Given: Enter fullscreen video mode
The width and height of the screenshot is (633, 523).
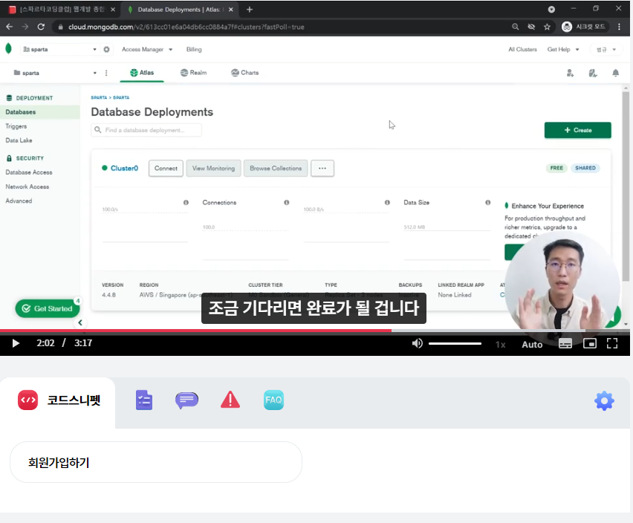Looking at the screenshot, I should [x=612, y=343].
